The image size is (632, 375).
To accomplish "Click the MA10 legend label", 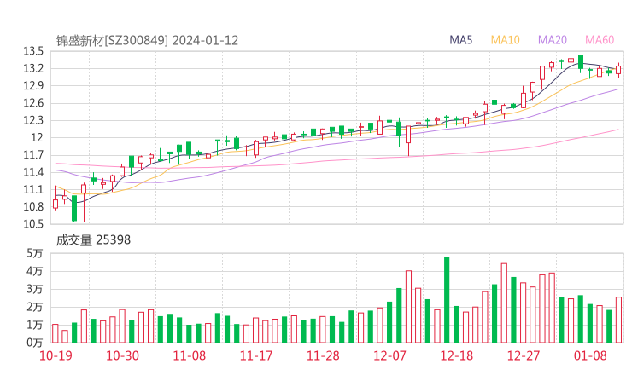I will pyautogui.click(x=505, y=40).
